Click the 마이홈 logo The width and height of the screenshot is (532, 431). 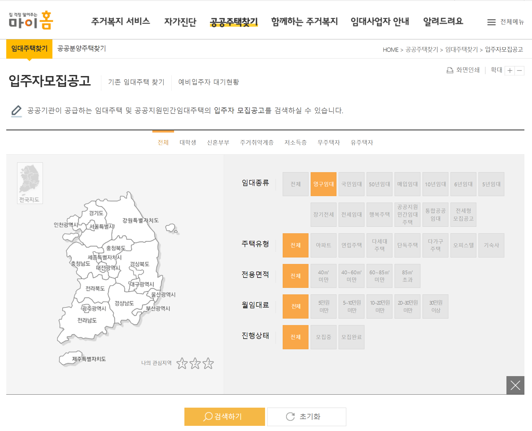(31, 20)
